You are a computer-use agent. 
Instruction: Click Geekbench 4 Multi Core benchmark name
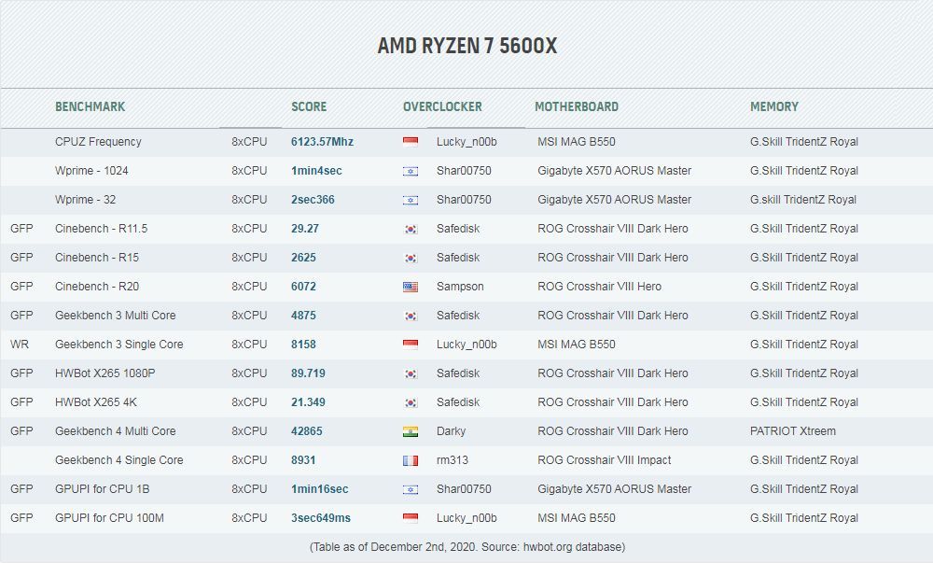tap(116, 430)
